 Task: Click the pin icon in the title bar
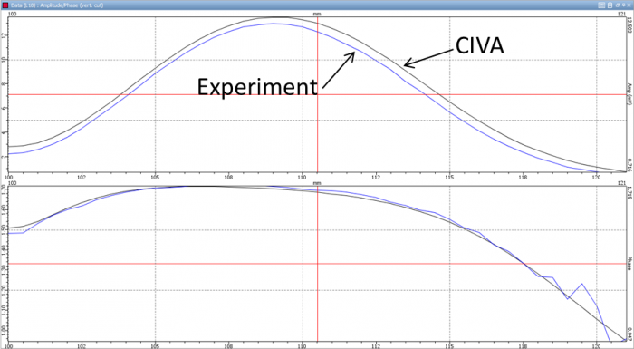coord(623,5)
